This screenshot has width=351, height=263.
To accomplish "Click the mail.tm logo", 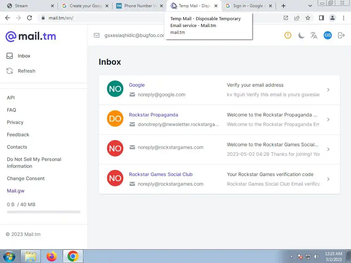I will tap(31, 36).
